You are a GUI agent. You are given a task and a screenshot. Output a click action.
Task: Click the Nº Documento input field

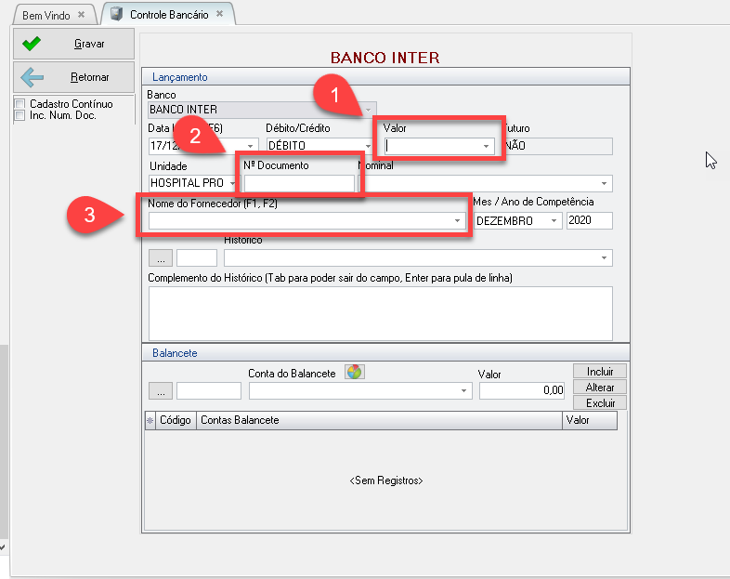point(298,183)
